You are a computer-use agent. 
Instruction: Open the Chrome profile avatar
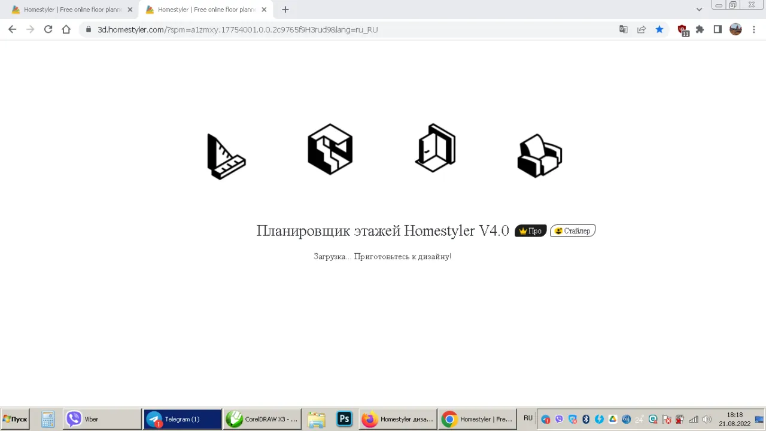pyautogui.click(x=735, y=29)
